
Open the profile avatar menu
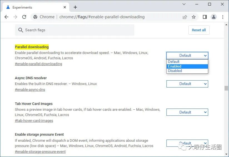(214, 17)
